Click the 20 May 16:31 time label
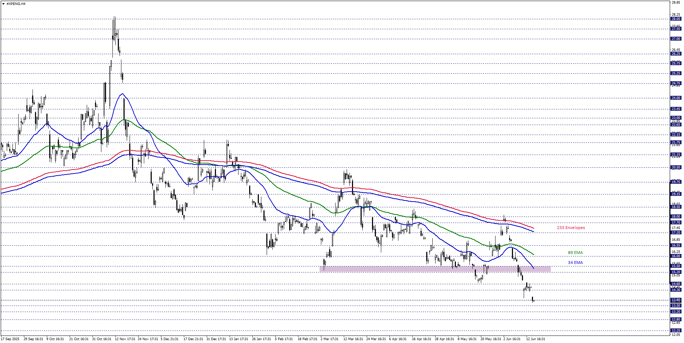This screenshot has width=684, height=343. click(491, 339)
